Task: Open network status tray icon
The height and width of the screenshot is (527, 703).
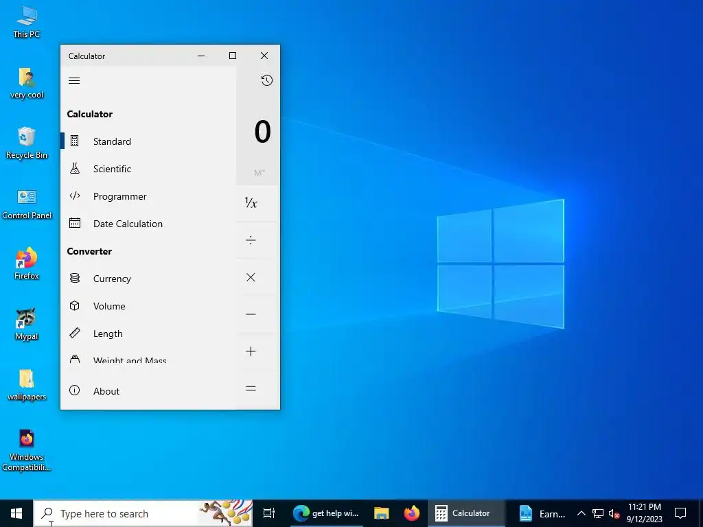Action: coord(598,513)
